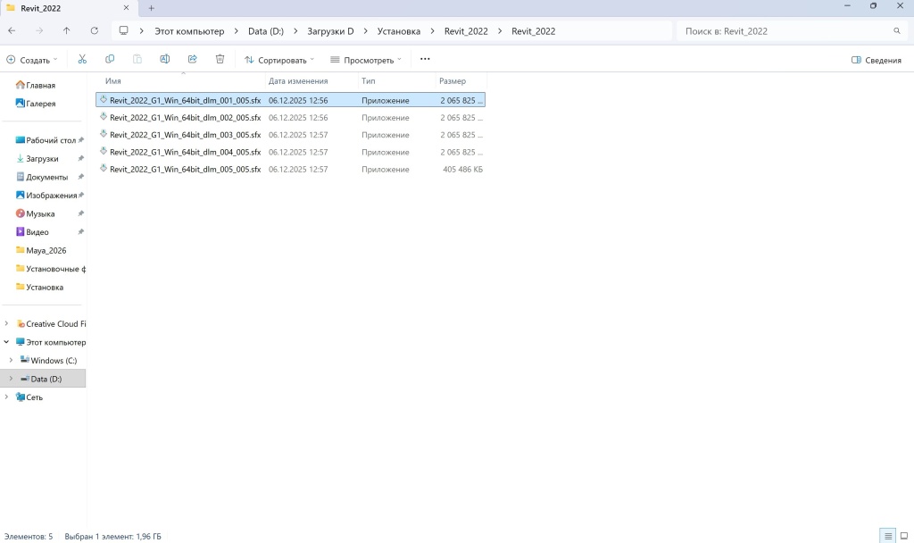Refresh the current folder view

pos(94,31)
